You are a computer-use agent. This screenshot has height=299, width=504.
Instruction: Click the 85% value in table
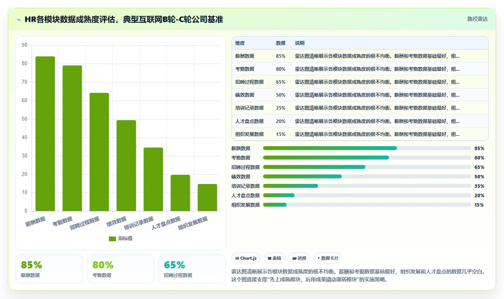(x=281, y=56)
